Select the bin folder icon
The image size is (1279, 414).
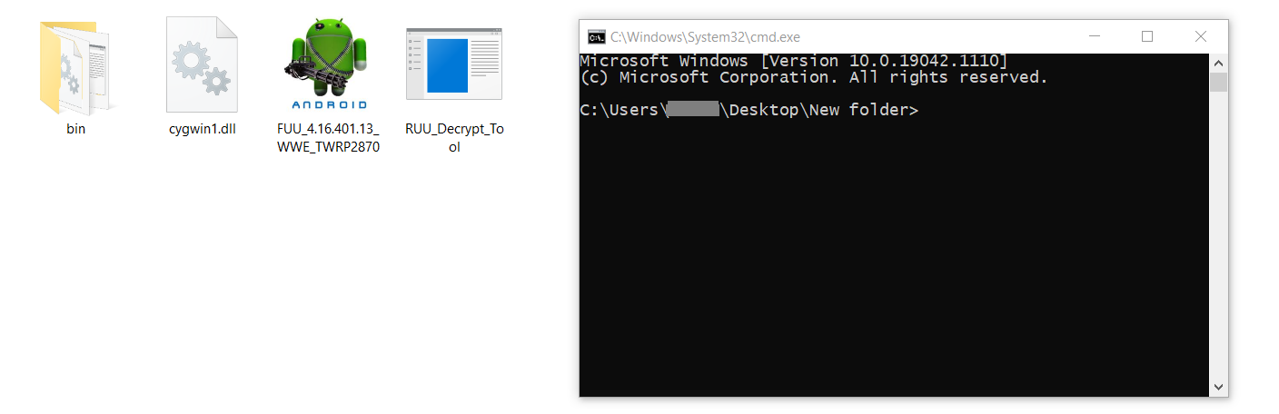74,68
